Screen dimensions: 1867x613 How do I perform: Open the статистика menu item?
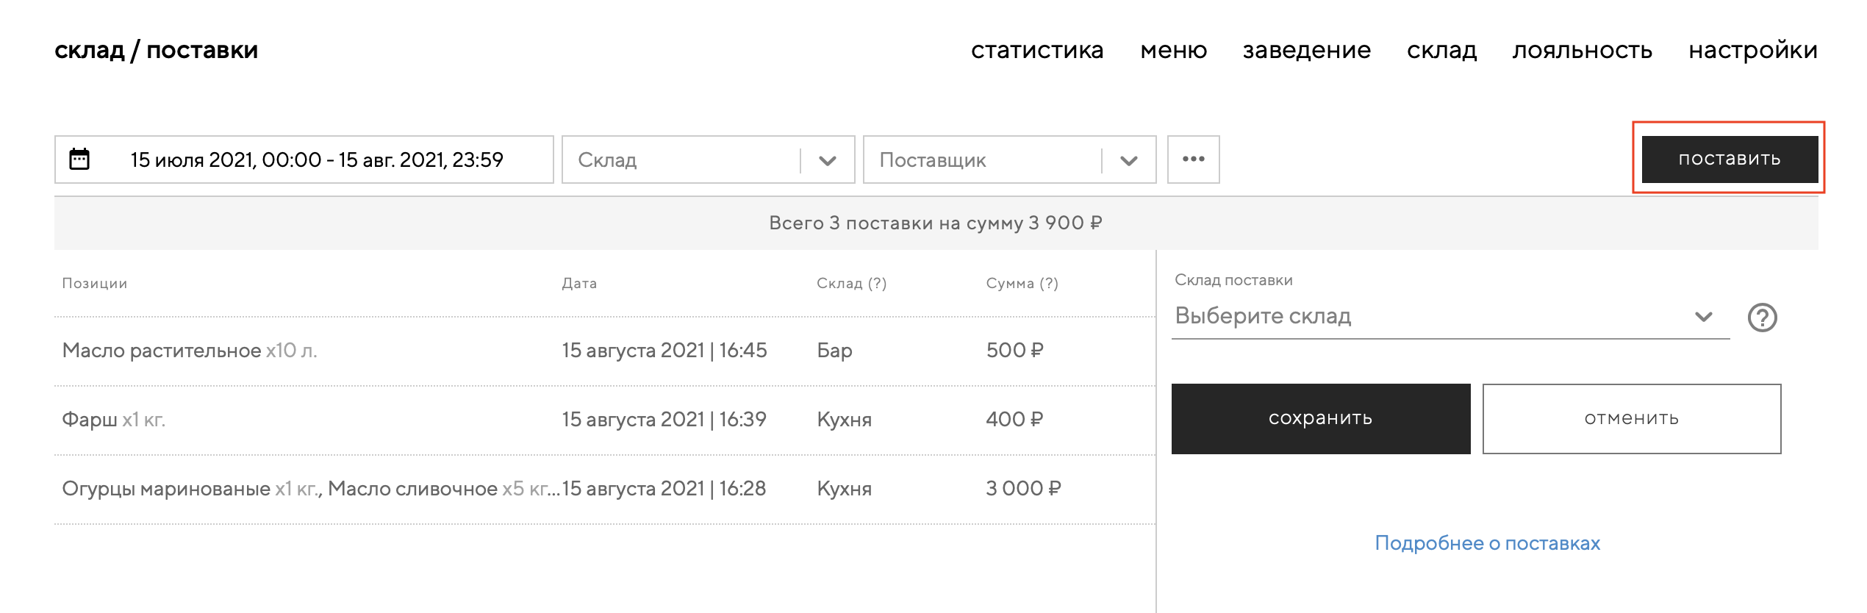(x=1037, y=50)
